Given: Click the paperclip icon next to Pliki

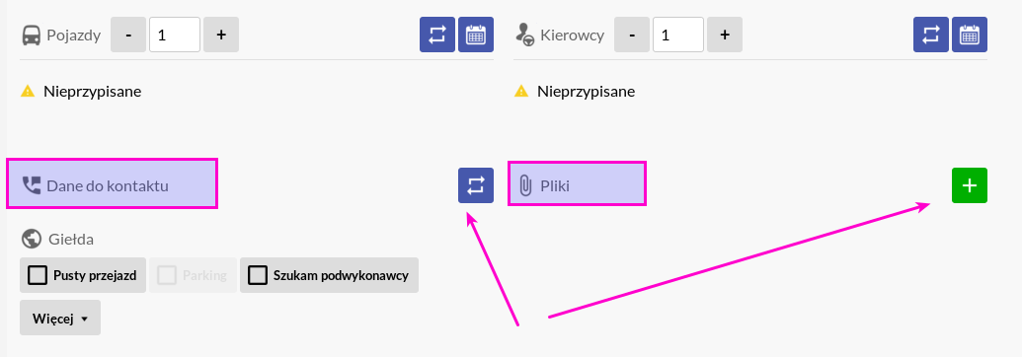Looking at the screenshot, I should [x=525, y=185].
